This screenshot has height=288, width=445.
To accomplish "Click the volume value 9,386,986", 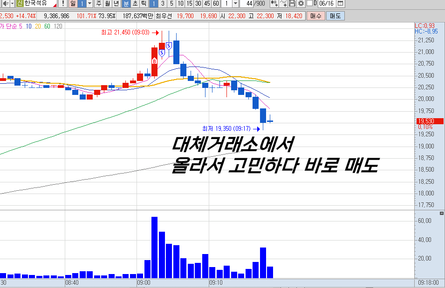I will [56, 16].
